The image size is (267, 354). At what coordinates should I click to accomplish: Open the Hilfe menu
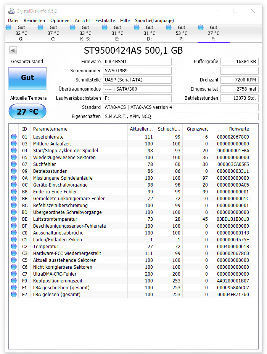tap(125, 21)
